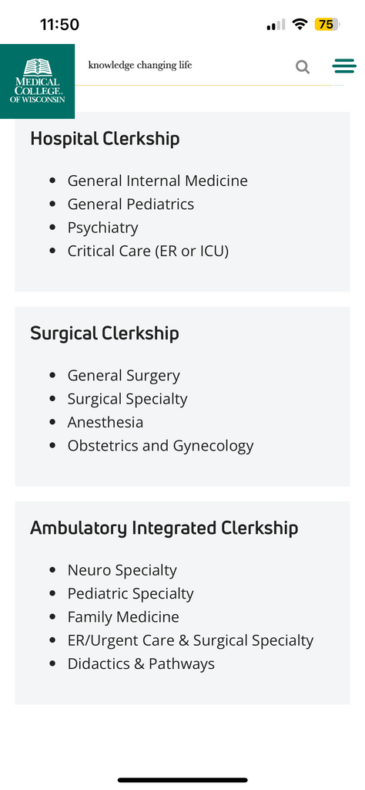Image resolution: width=365 pixels, height=790 pixels.
Task: Click General Internal Medicine list item
Action: point(158,181)
